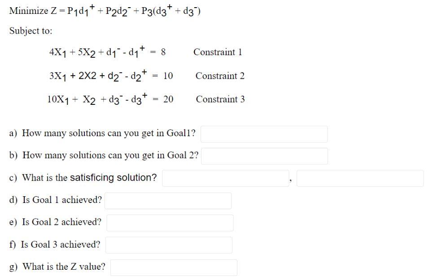429x280 pixels.
Task: Click the 'Constraint 3' label
Action: click(x=220, y=99)
